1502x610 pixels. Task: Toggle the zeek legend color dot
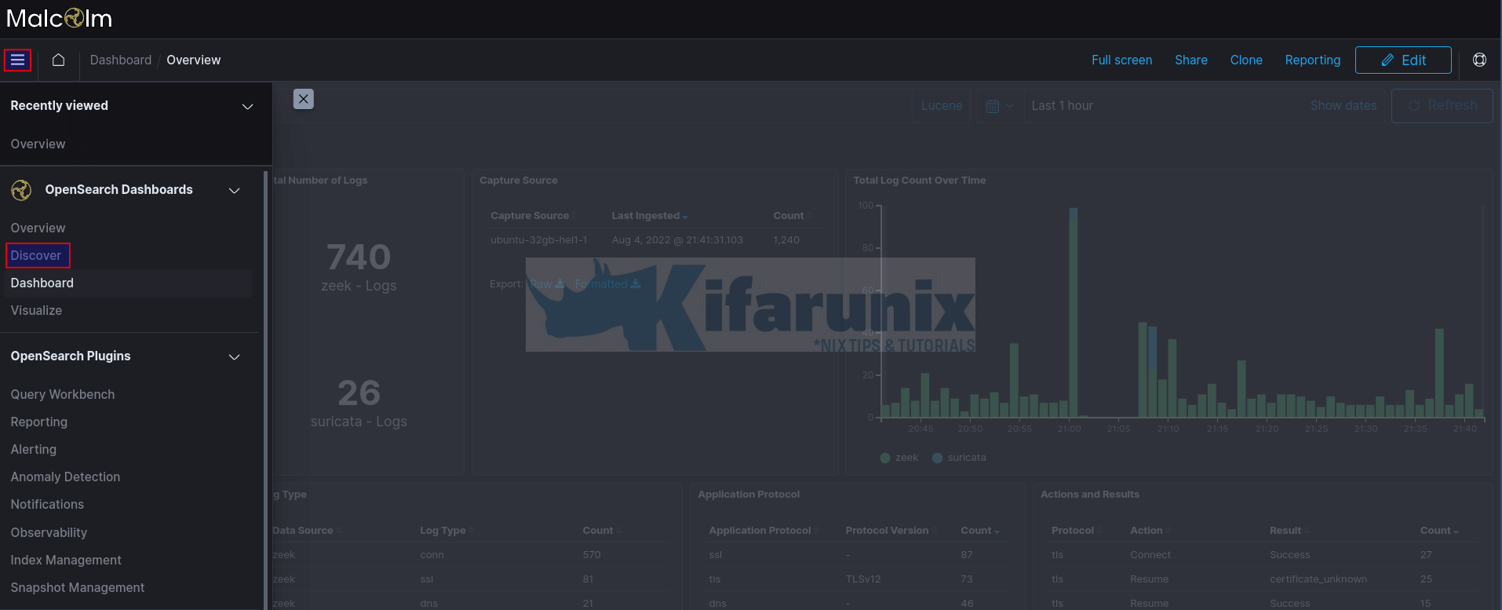click(885, 458)
